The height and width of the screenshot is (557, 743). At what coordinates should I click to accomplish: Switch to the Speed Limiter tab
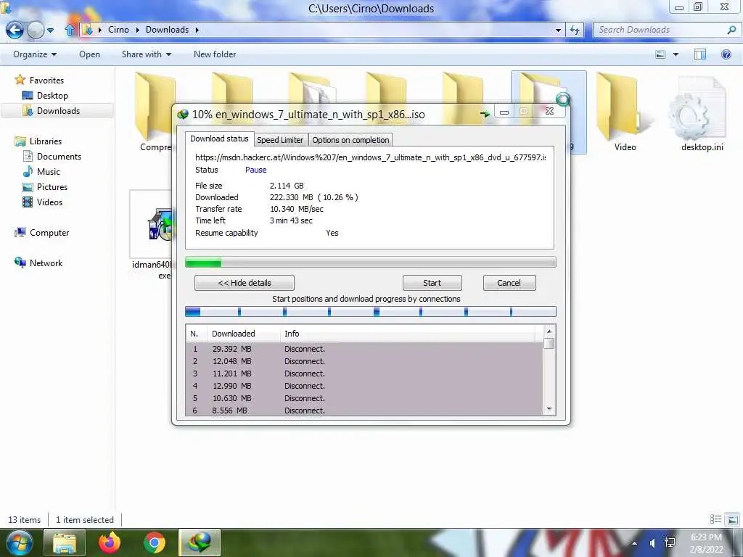(x=280, y=140)
